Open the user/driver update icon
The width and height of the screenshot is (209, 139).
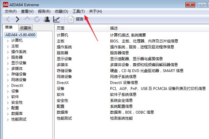coord(47,19)
